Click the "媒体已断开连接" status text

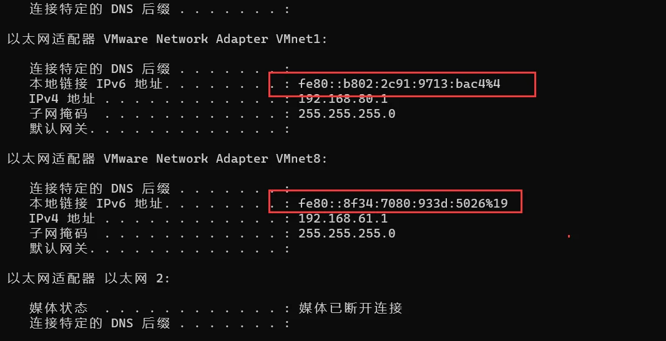pos(350,309)
